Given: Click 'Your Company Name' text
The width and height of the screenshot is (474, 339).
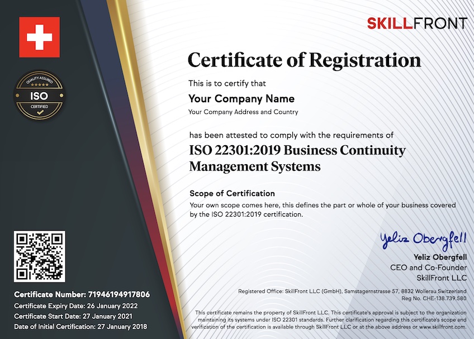Looking at the screenshot, I should pos(241,98).
